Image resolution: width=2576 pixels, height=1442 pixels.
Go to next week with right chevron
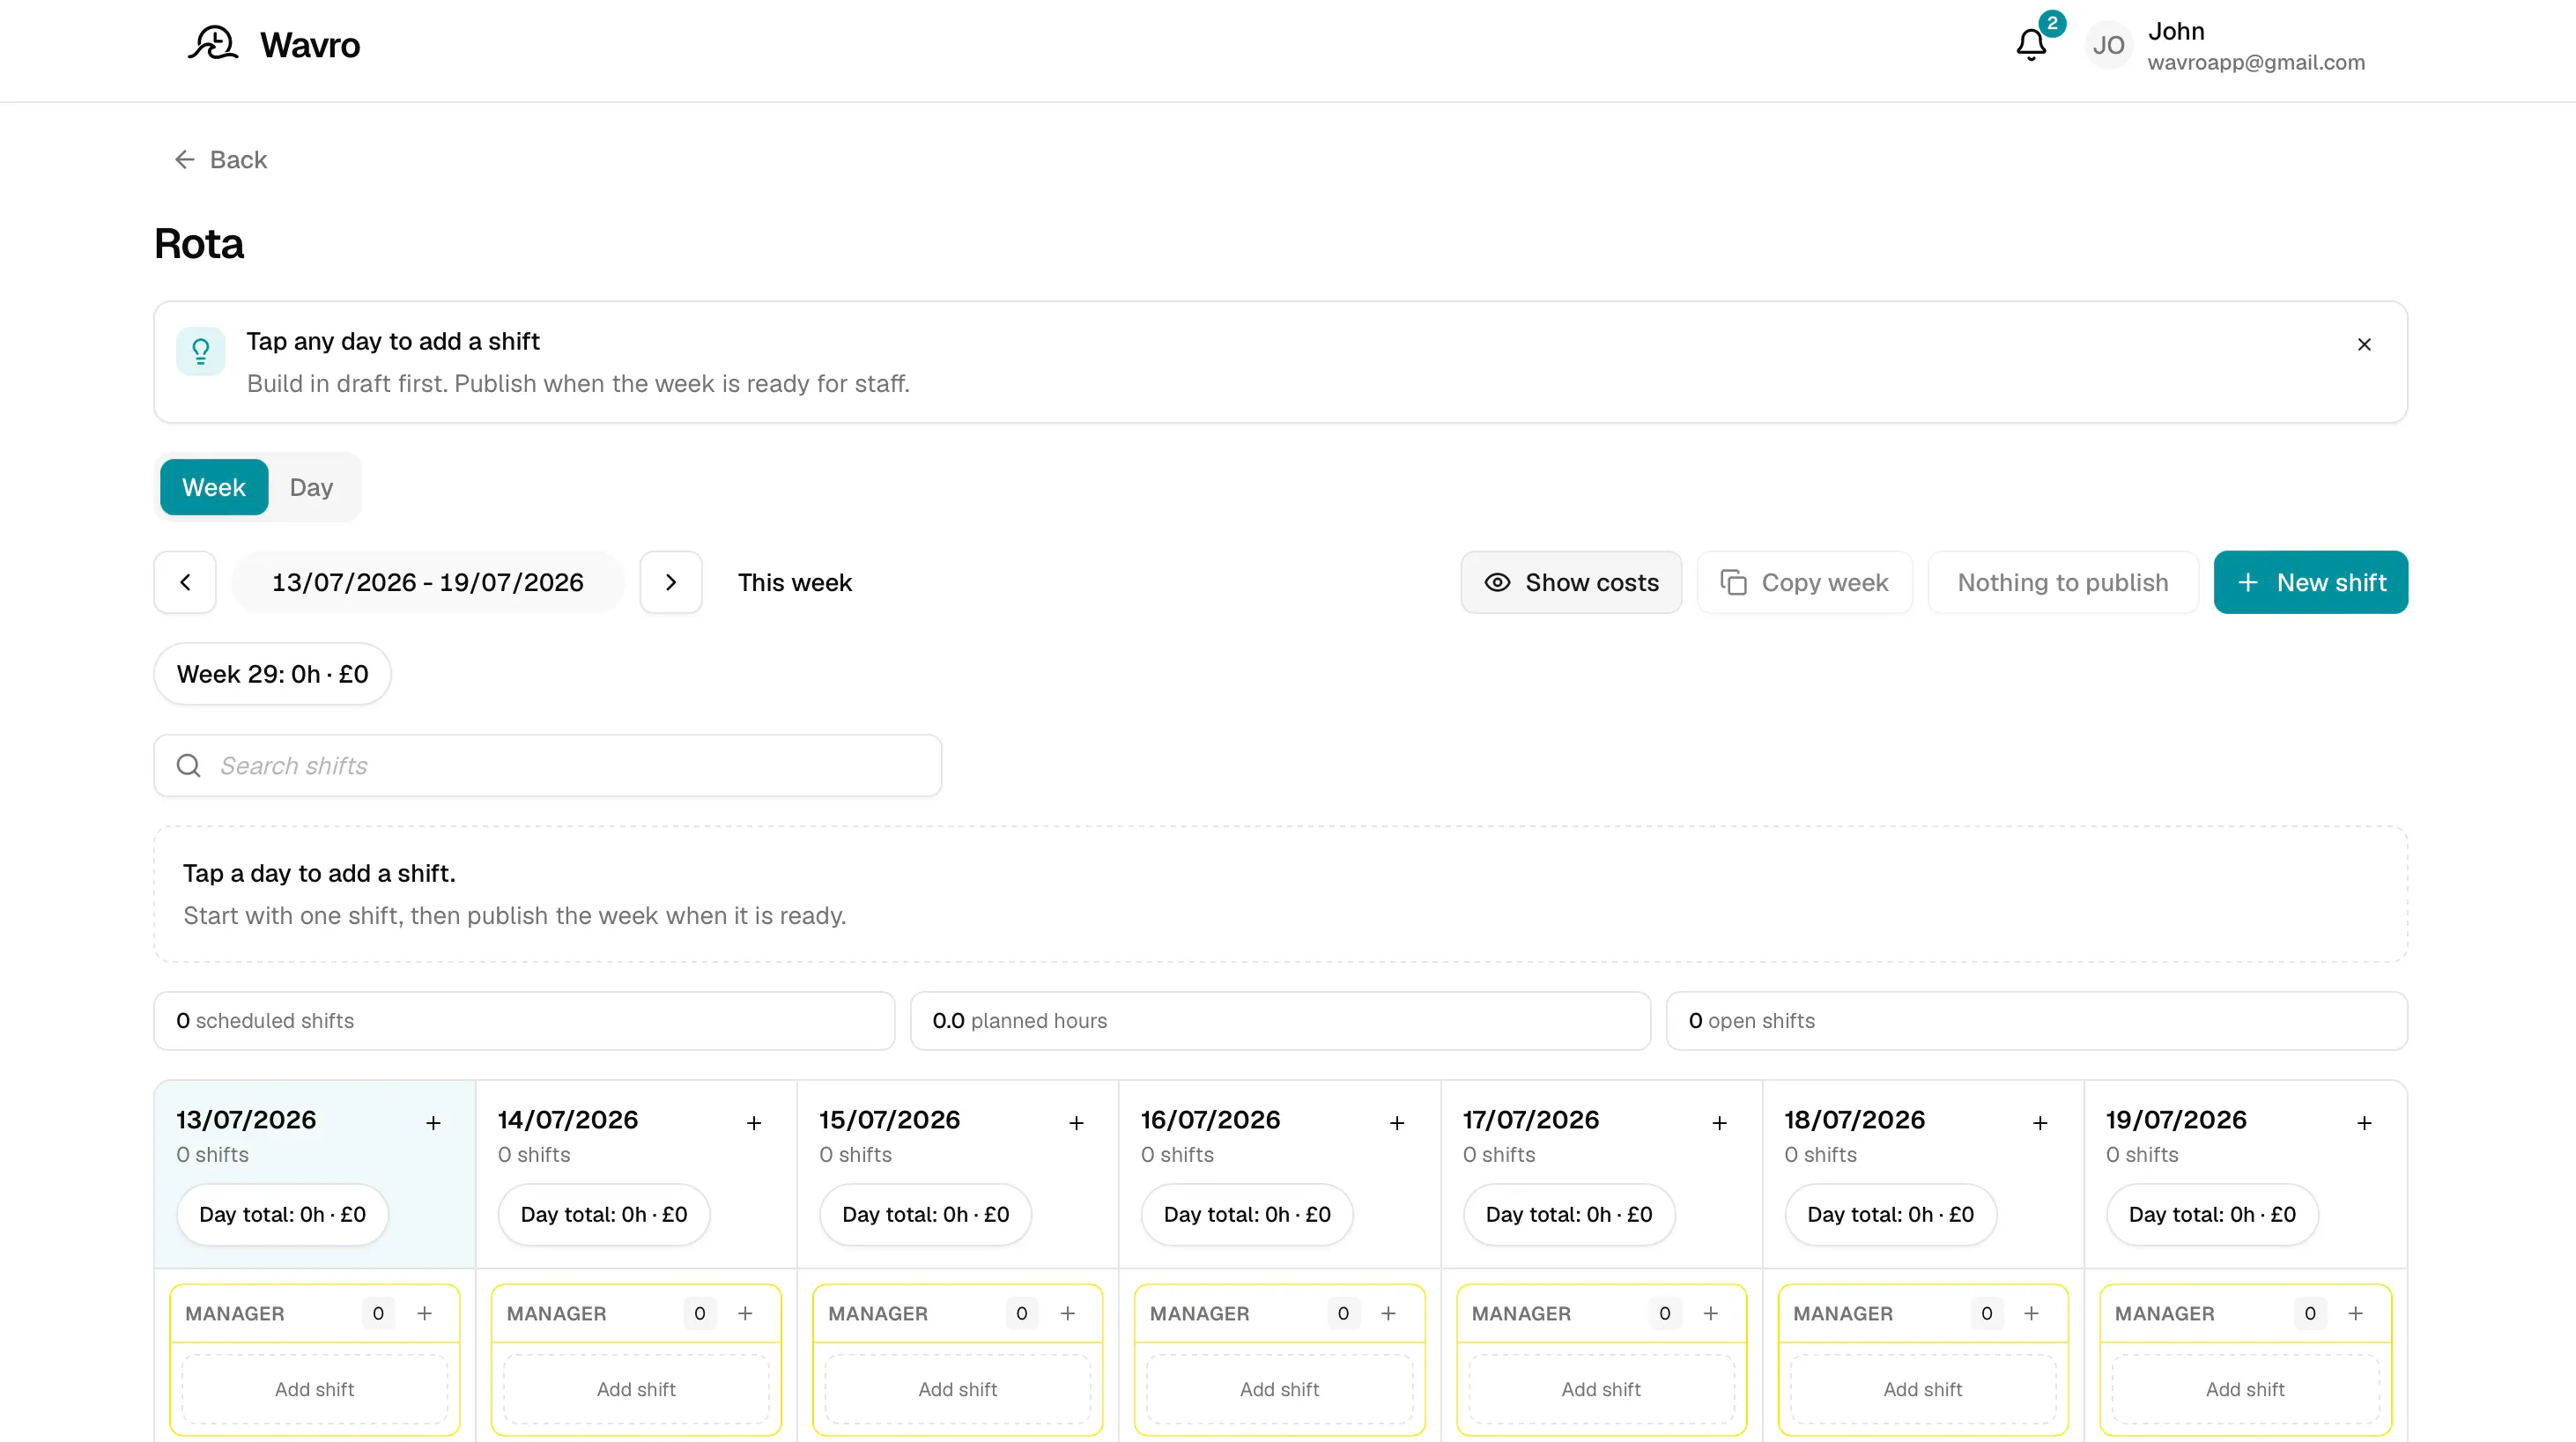[671, 582]
